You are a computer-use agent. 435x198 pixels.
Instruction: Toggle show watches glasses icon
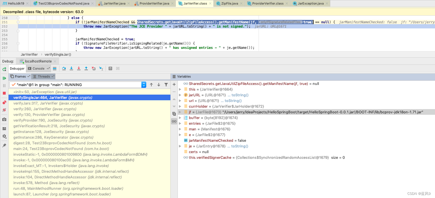174,121
